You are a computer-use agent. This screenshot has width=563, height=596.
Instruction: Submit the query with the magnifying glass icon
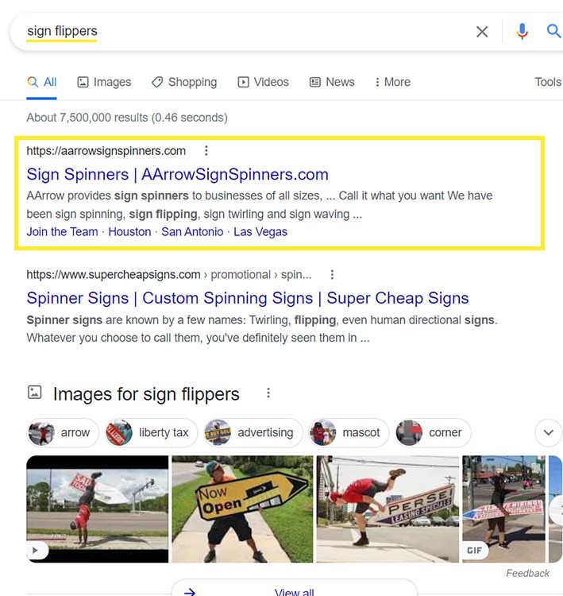point(553,31)
